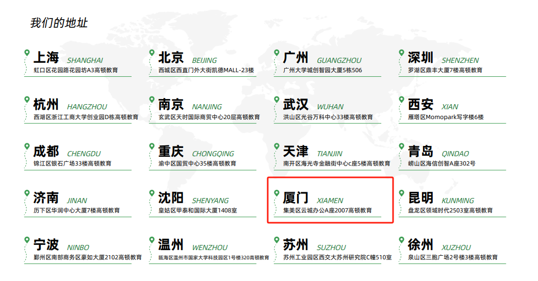This screenshot has height=281, width=538.
Task: Click the location pin beside 天津
Action: pyautogui.click(x=276, y=146)
